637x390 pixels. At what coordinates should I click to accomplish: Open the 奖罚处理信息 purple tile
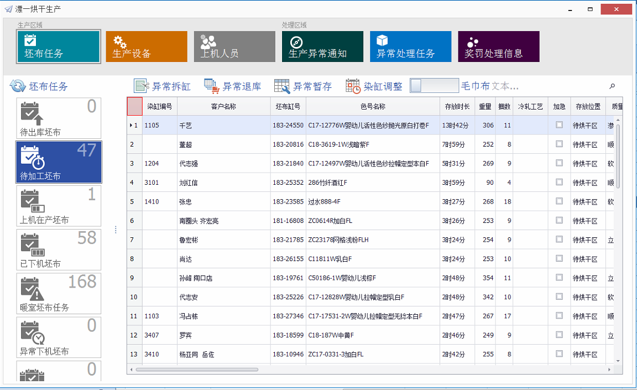pos(498,46)
